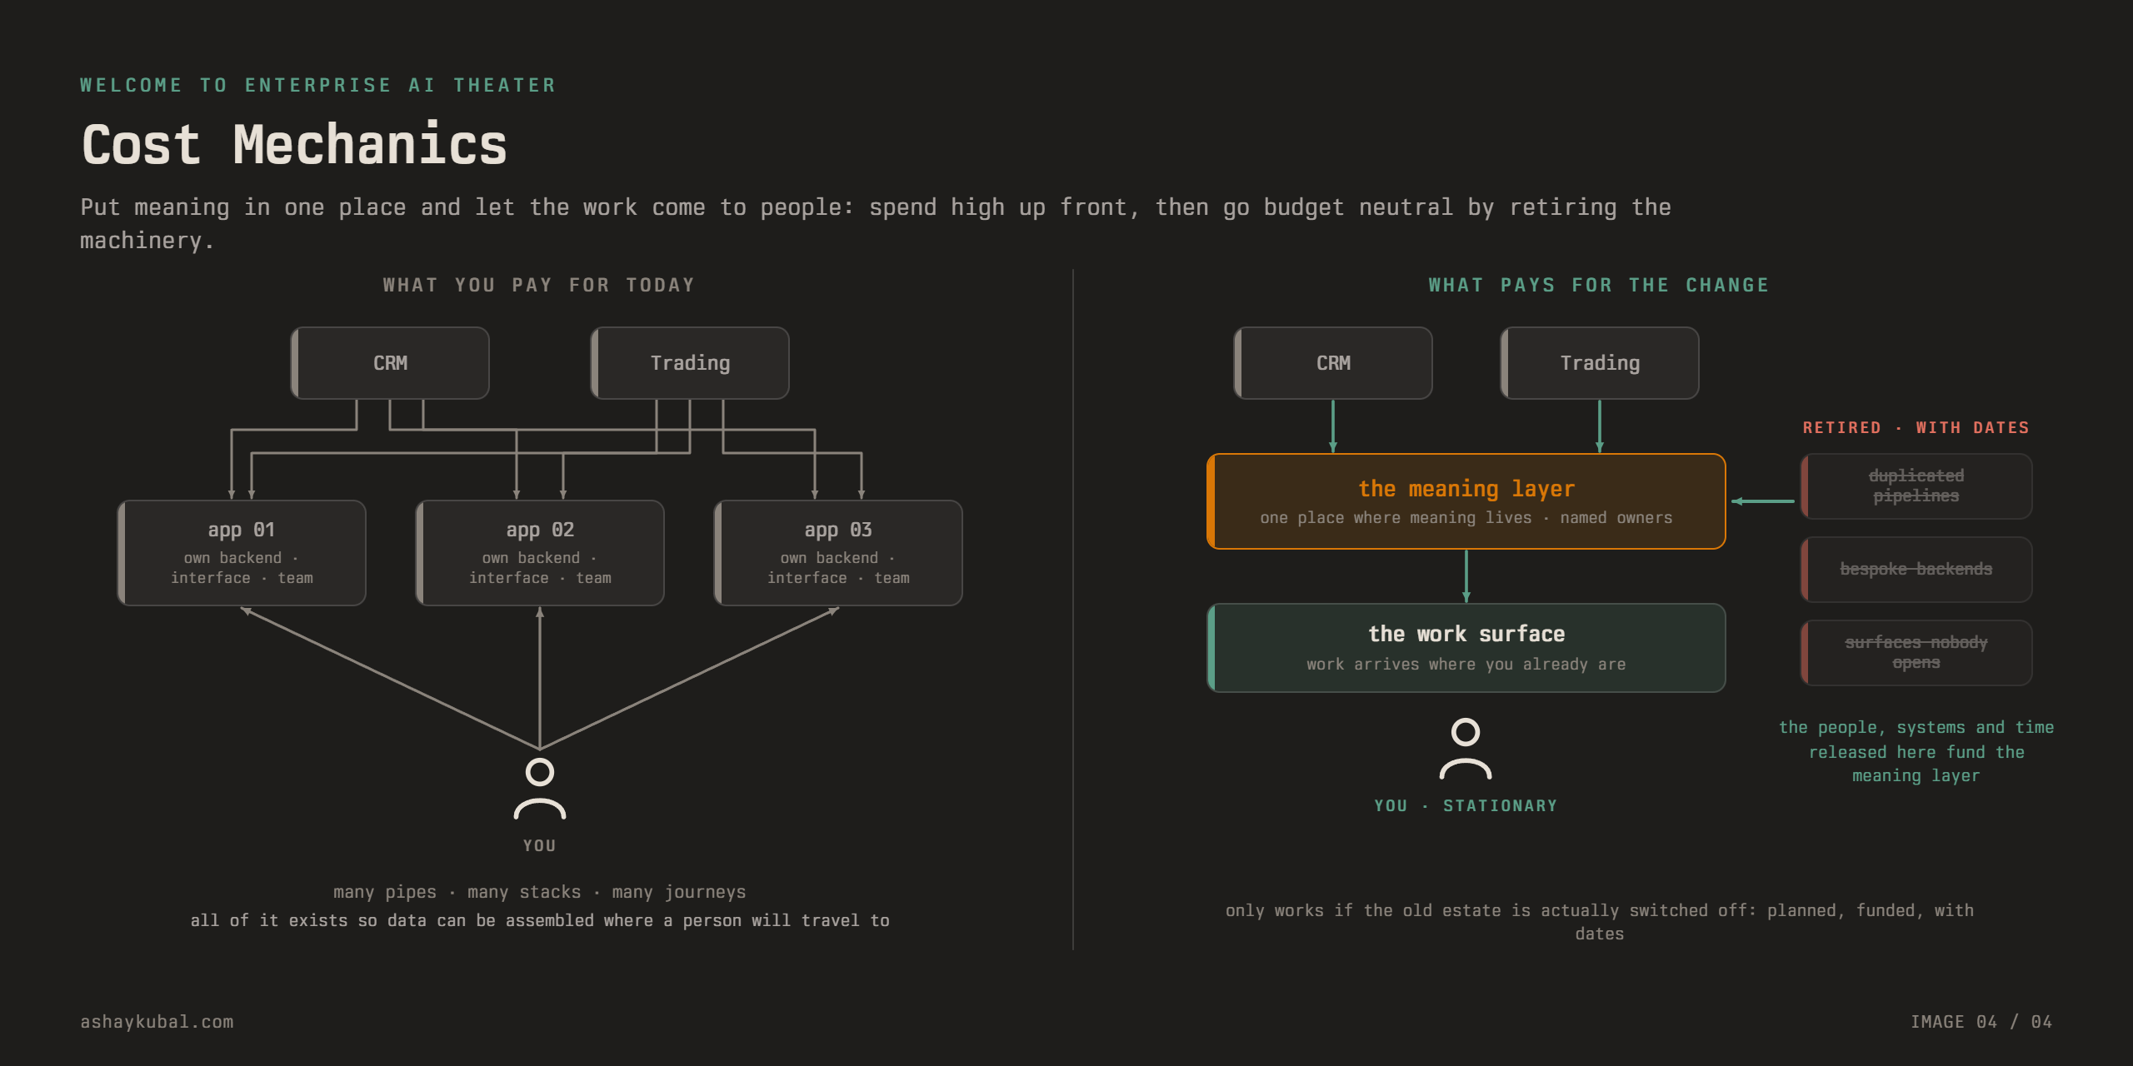
Task: Click the orange meaning layer box
Action: click(1466, 501)
